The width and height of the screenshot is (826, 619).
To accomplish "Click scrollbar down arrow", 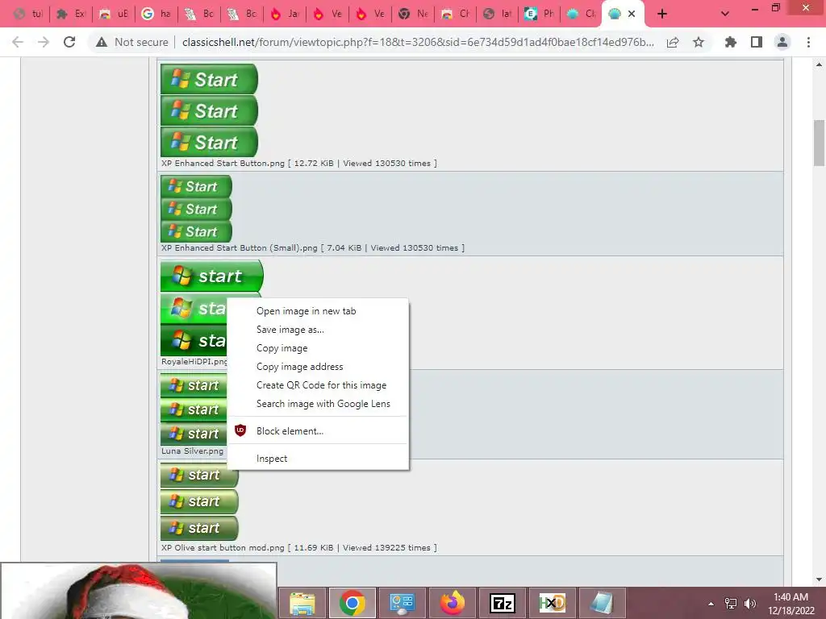I will coord(819,580).
